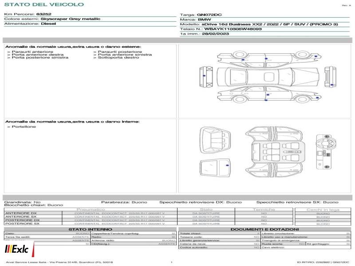The width and height of the screenshot is (355, 266).
Task: Click the Termiche column header
Action: tap(264, 210)
